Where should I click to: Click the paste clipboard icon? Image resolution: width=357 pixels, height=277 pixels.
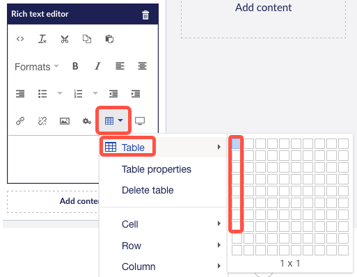[x=109, y=39]
